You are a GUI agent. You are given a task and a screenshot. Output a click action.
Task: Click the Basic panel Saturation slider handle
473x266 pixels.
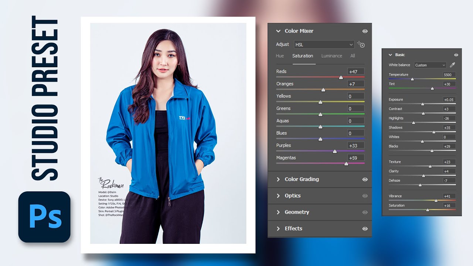click(x=428, y=210)
